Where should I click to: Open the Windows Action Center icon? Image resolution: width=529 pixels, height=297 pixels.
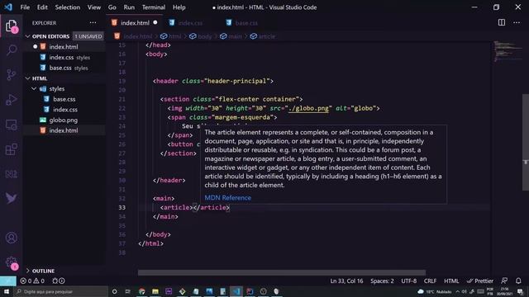click(x=520, y=291)
